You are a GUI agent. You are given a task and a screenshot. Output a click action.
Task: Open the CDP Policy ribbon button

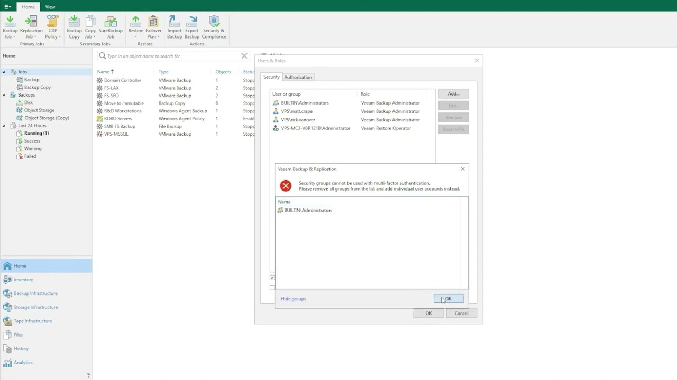(x=53, y=27)
